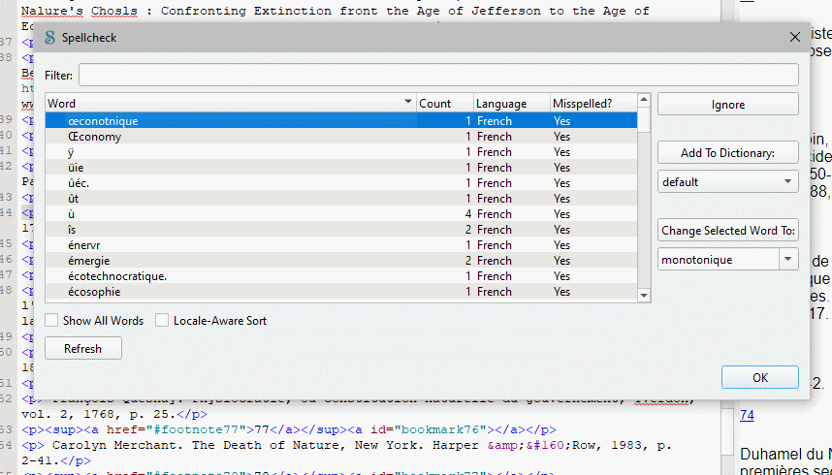Click the word list scrollbar down arrow
This screenshot has height=475, width=832.
[644, 295]
